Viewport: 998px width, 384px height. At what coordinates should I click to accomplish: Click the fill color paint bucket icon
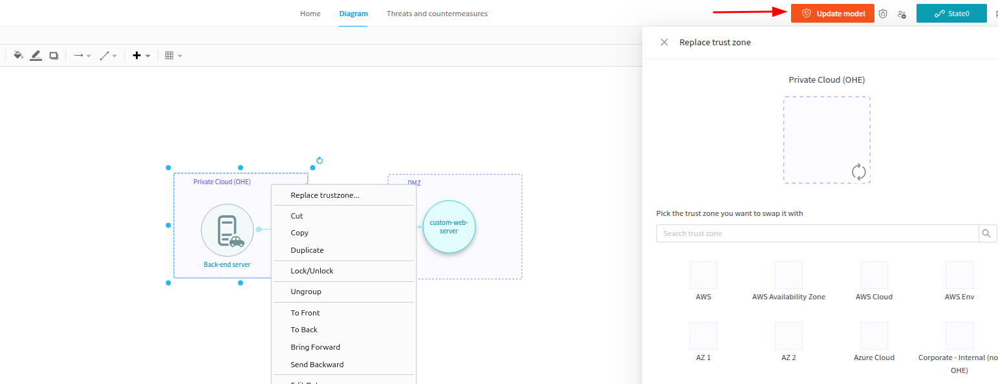click(x=18, y=56)
